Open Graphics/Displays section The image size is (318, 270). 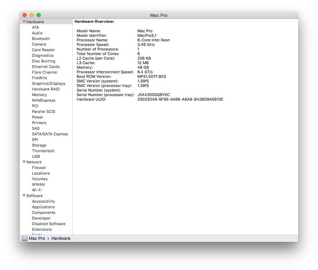tap(48, 83)
